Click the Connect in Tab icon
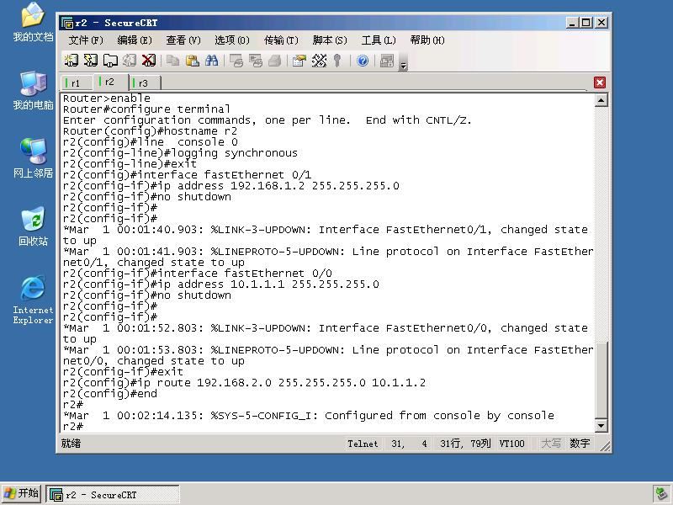The height and width of the screenshot is (505, 673). point(110,61)
